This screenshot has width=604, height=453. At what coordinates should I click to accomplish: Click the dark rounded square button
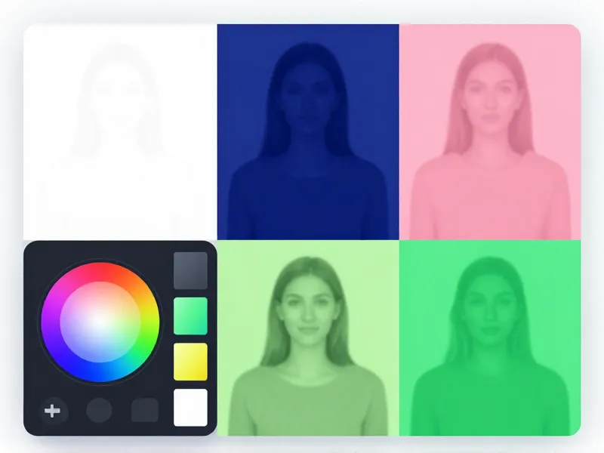click(143, 411)
